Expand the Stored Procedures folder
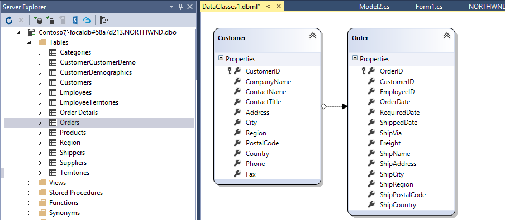Viewport: 505px width, 220px height. click(x=29, y=193)
